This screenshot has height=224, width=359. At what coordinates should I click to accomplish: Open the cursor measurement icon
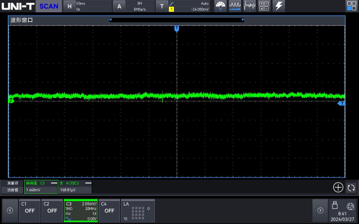pyautogui.click(x=250, y=6)
